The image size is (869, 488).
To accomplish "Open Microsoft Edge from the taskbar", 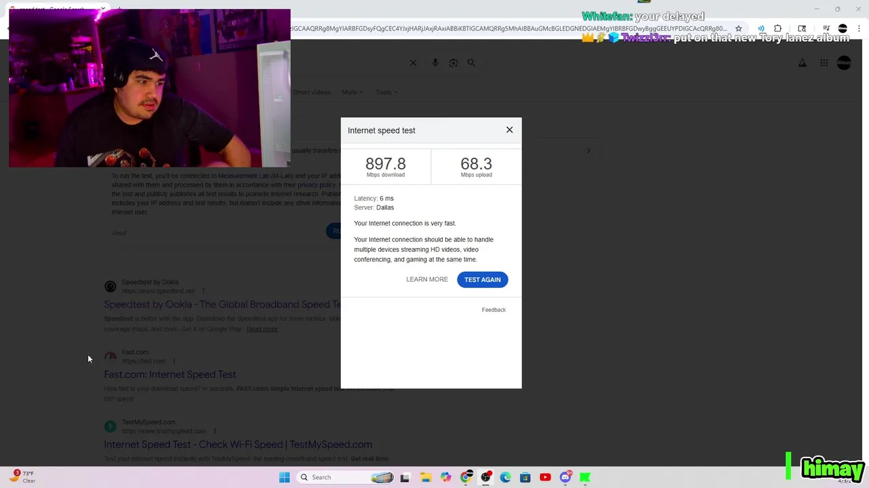I will coord(505,477).
